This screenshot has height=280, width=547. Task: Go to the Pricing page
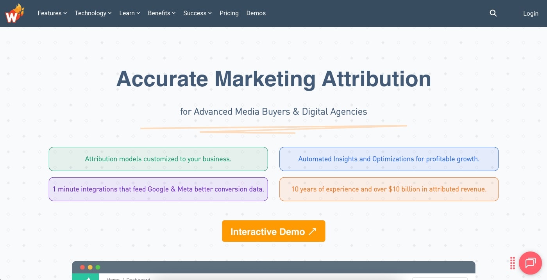[x=229, y=13]
